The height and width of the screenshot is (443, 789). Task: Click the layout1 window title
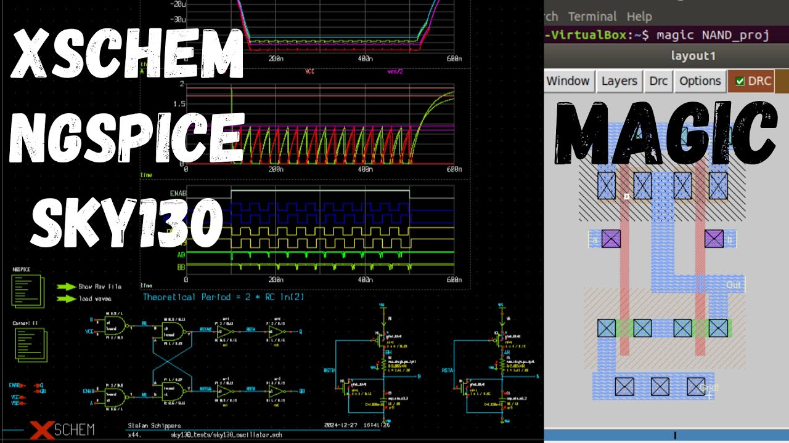(693, 56)
